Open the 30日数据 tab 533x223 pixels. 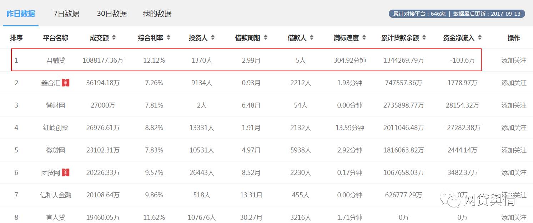(112, 14)
